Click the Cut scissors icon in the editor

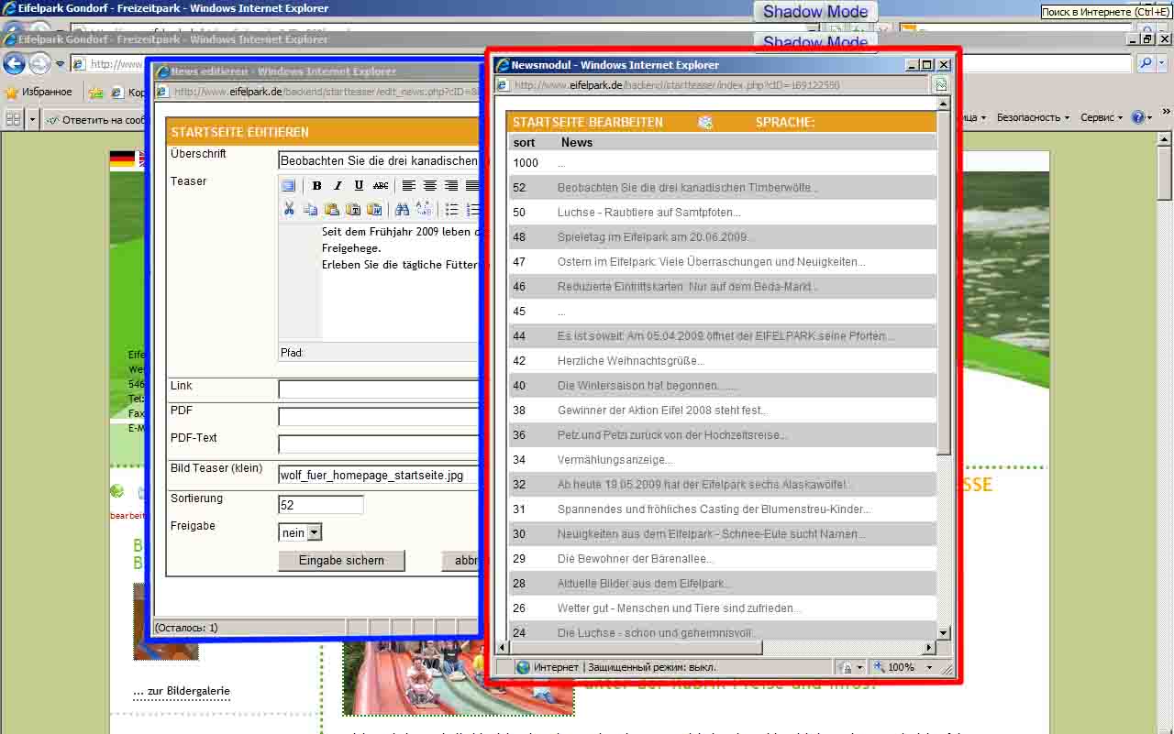point(289,209)
